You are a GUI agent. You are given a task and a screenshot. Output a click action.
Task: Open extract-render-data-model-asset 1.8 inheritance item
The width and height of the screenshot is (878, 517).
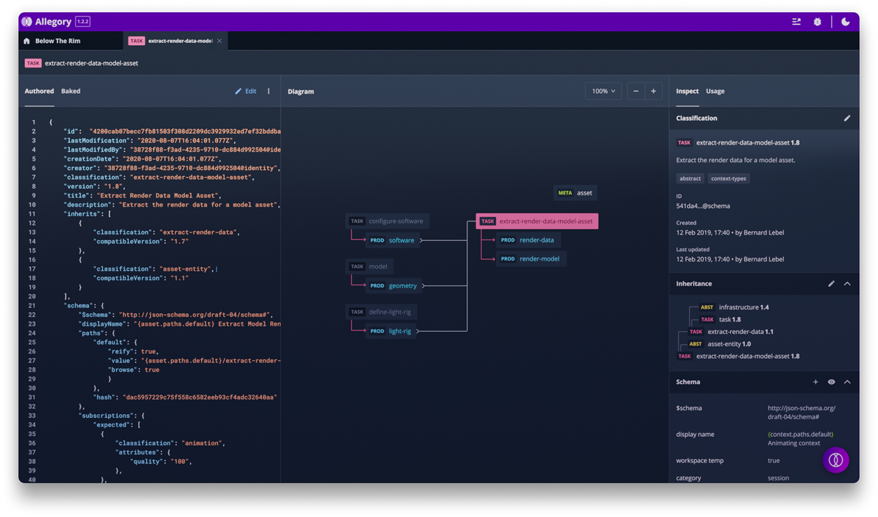(739, 356)
